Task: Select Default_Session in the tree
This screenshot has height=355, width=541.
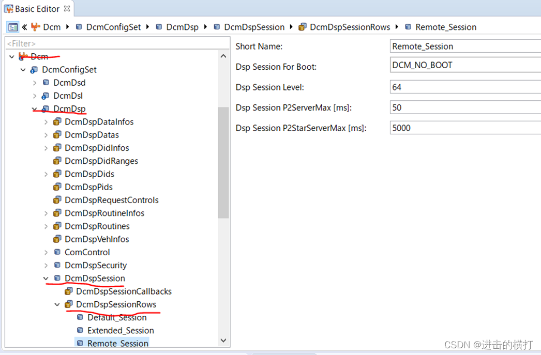Action: click(x=117, y=317)
